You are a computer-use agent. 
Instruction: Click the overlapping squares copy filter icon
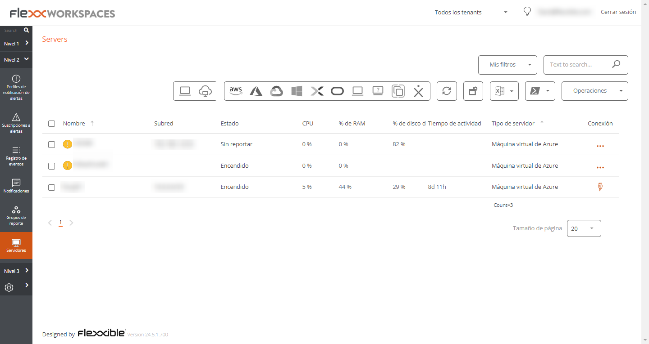point(398,91)
